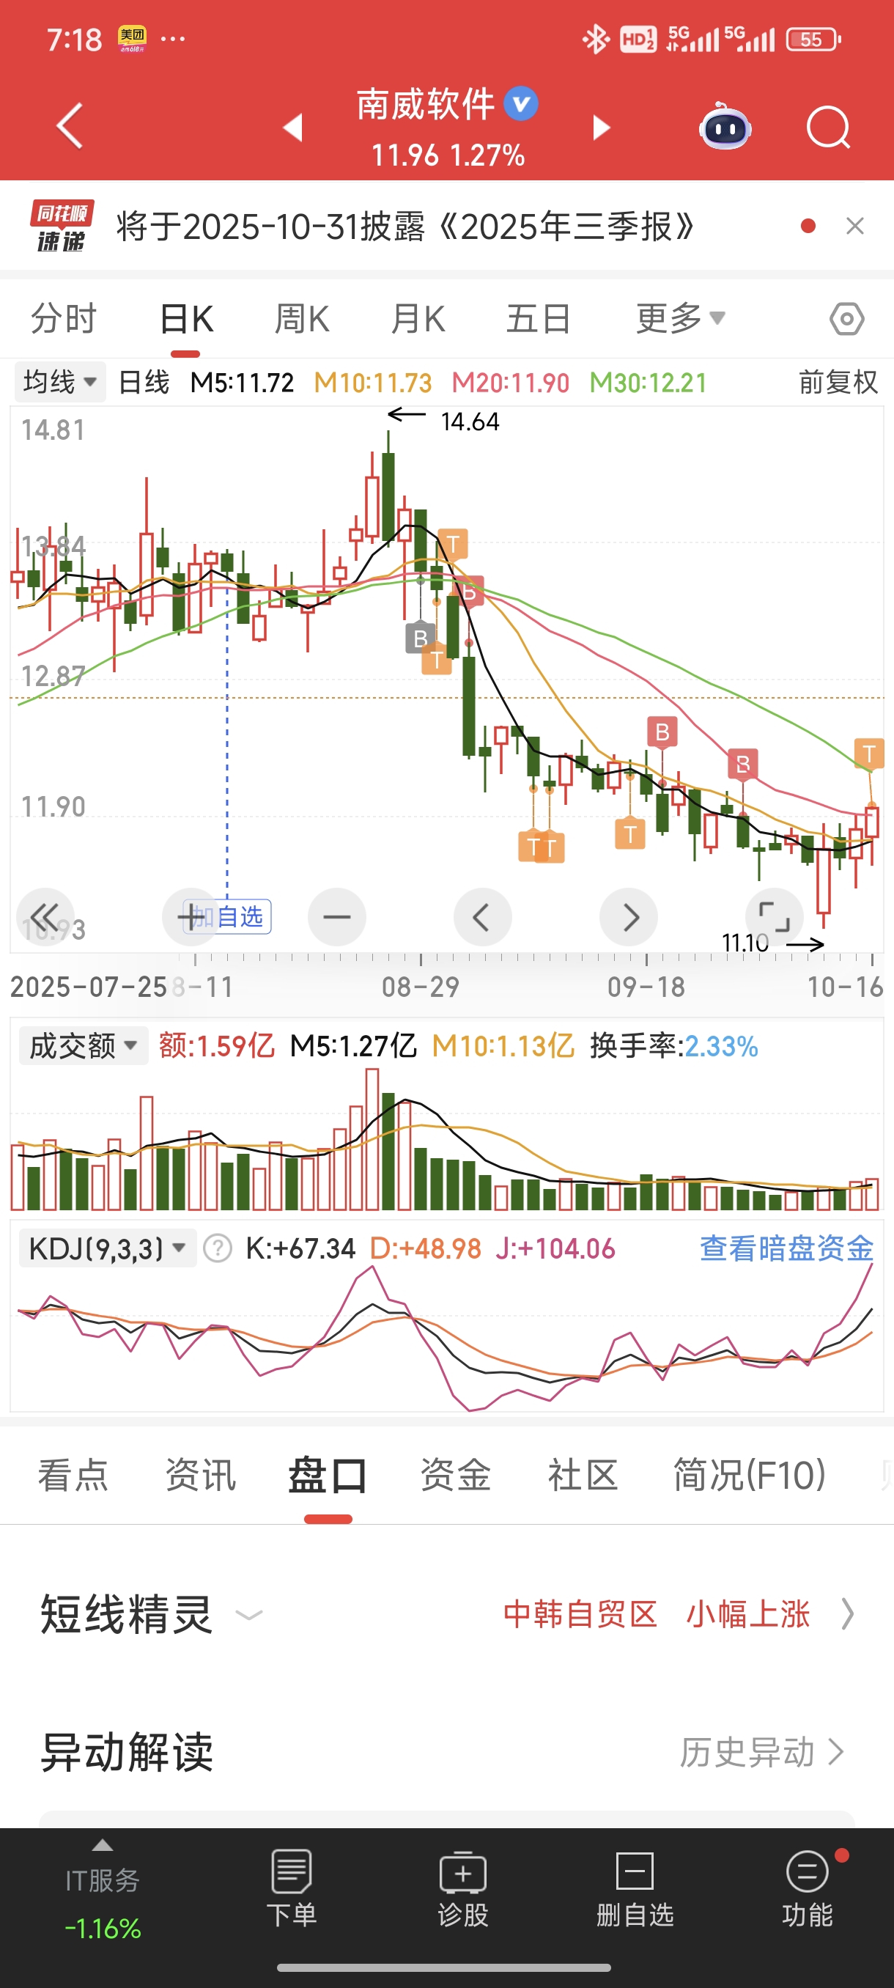Open 诊股 stock diagnosis
Image resolution: width=894 pixels, height=1988 pixels.
pyautogui.click(x=463, y=1889)
